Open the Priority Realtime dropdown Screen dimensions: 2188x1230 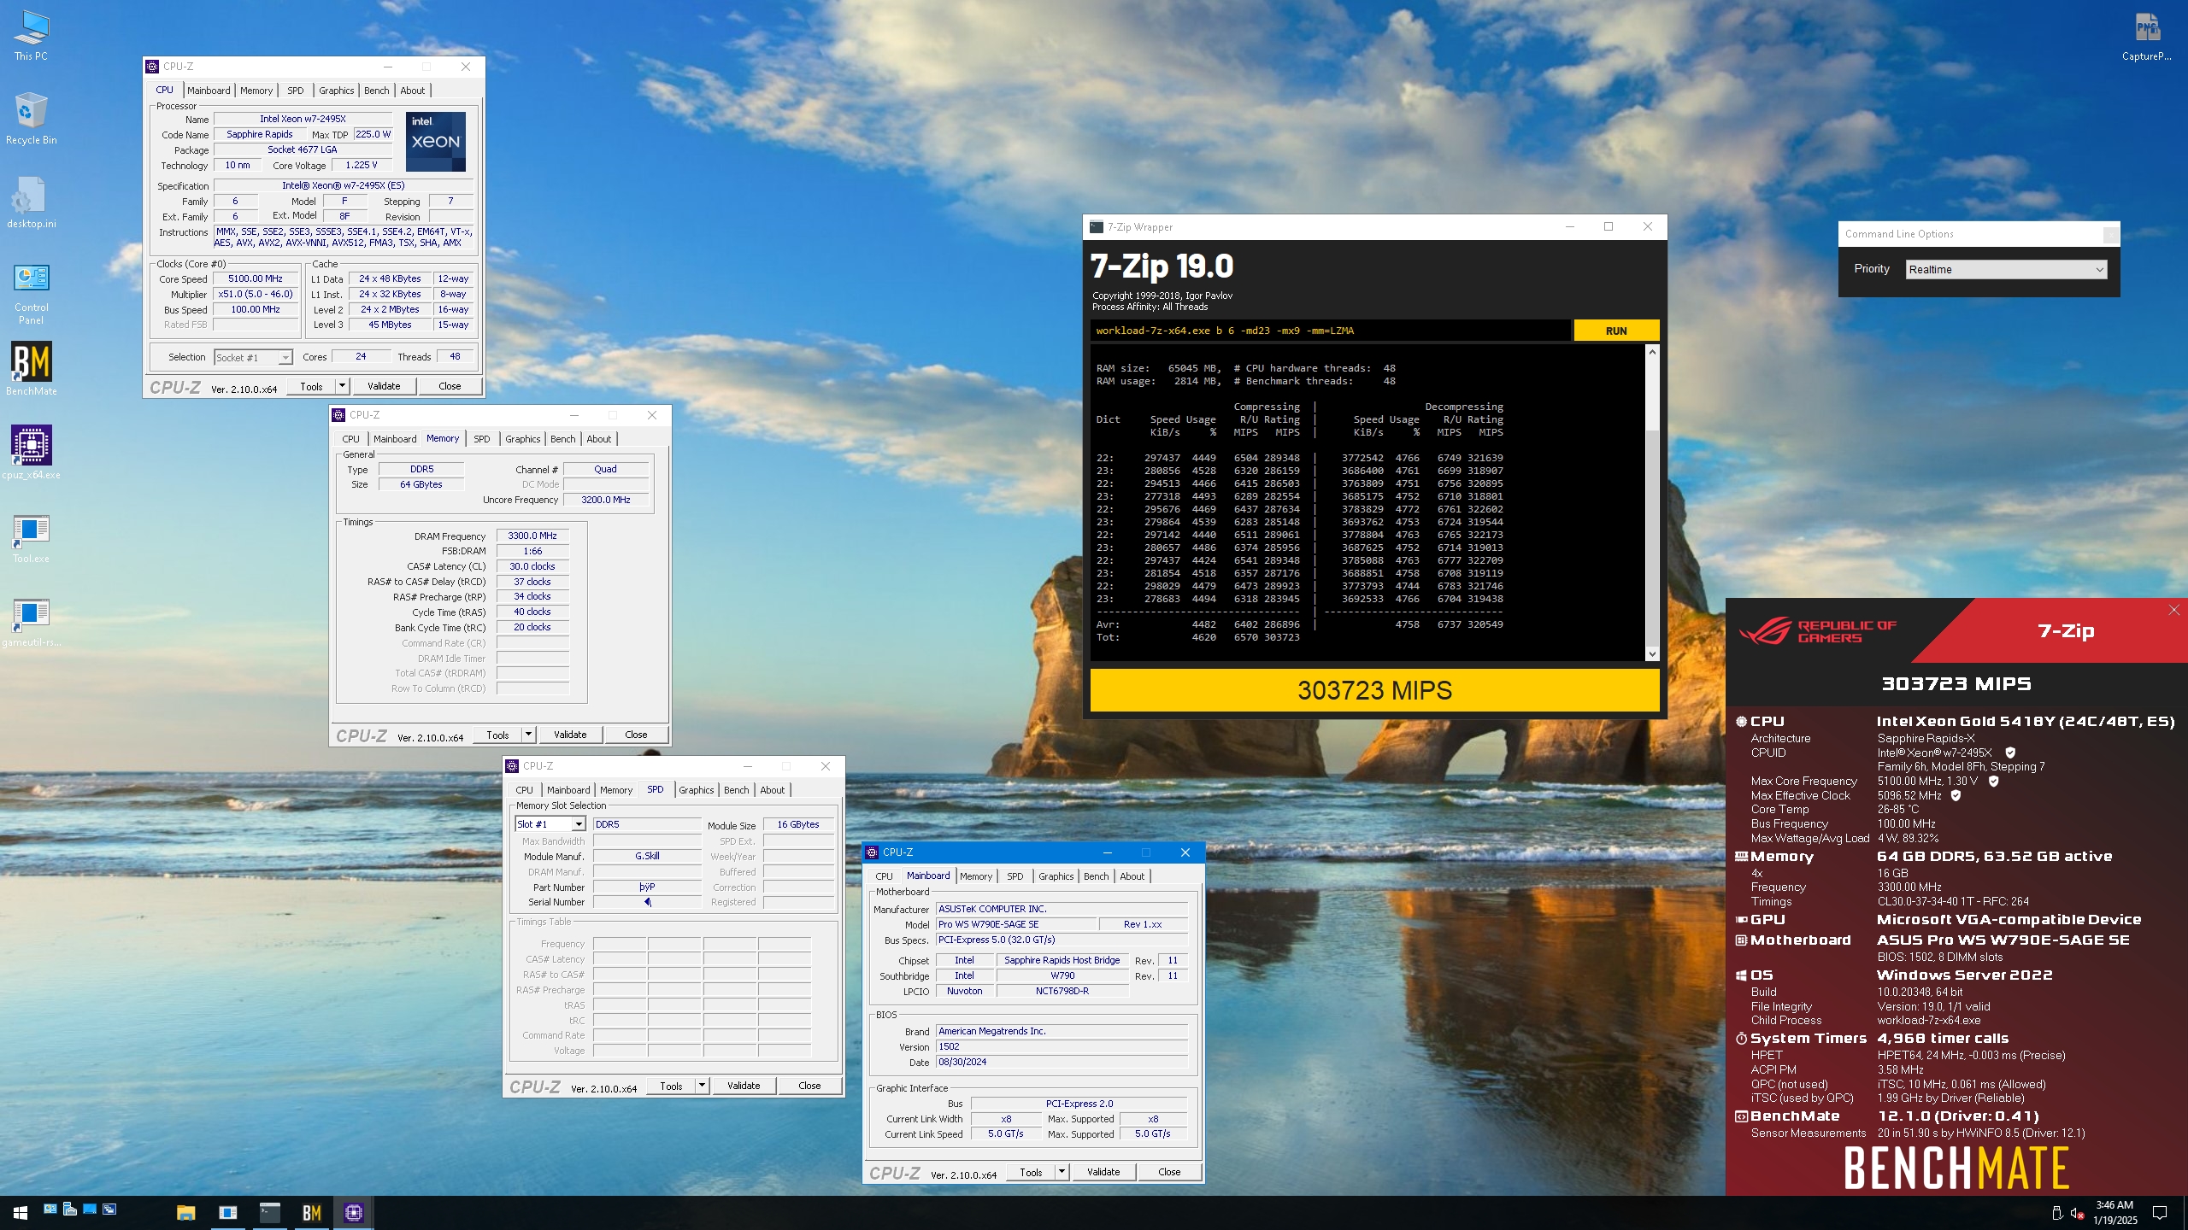tap(2006, 269)
